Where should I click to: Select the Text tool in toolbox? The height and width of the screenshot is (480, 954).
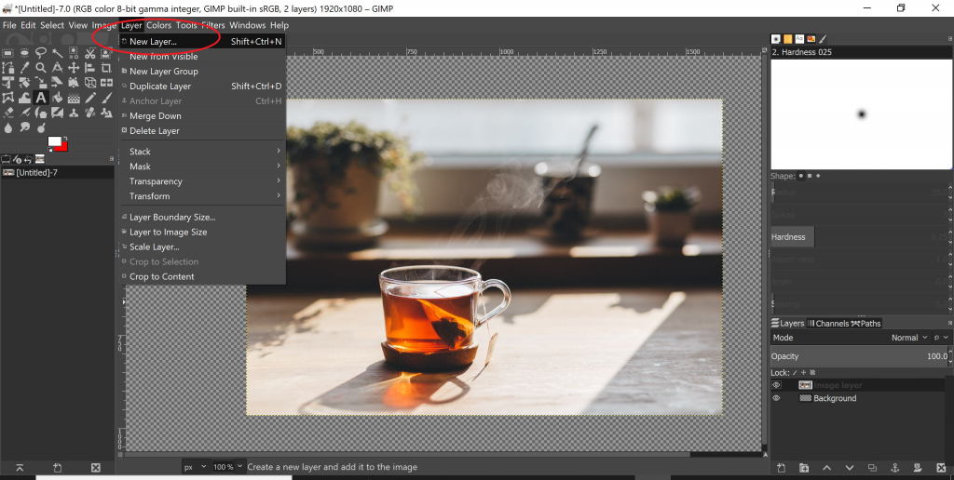tap(41, 98)
